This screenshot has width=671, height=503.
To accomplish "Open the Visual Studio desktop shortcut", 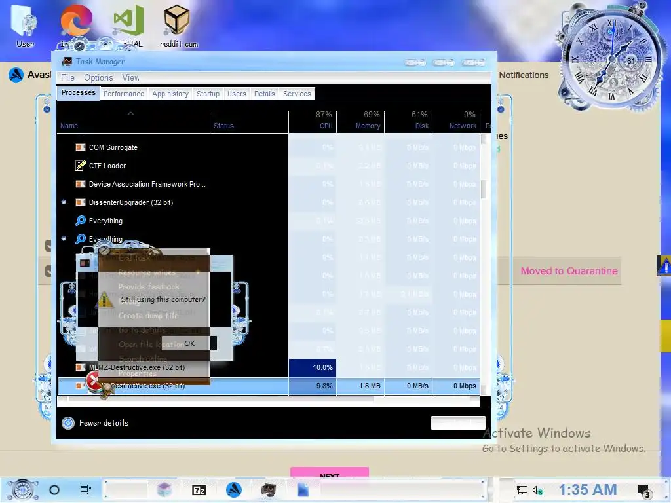I will pos(128,20).
